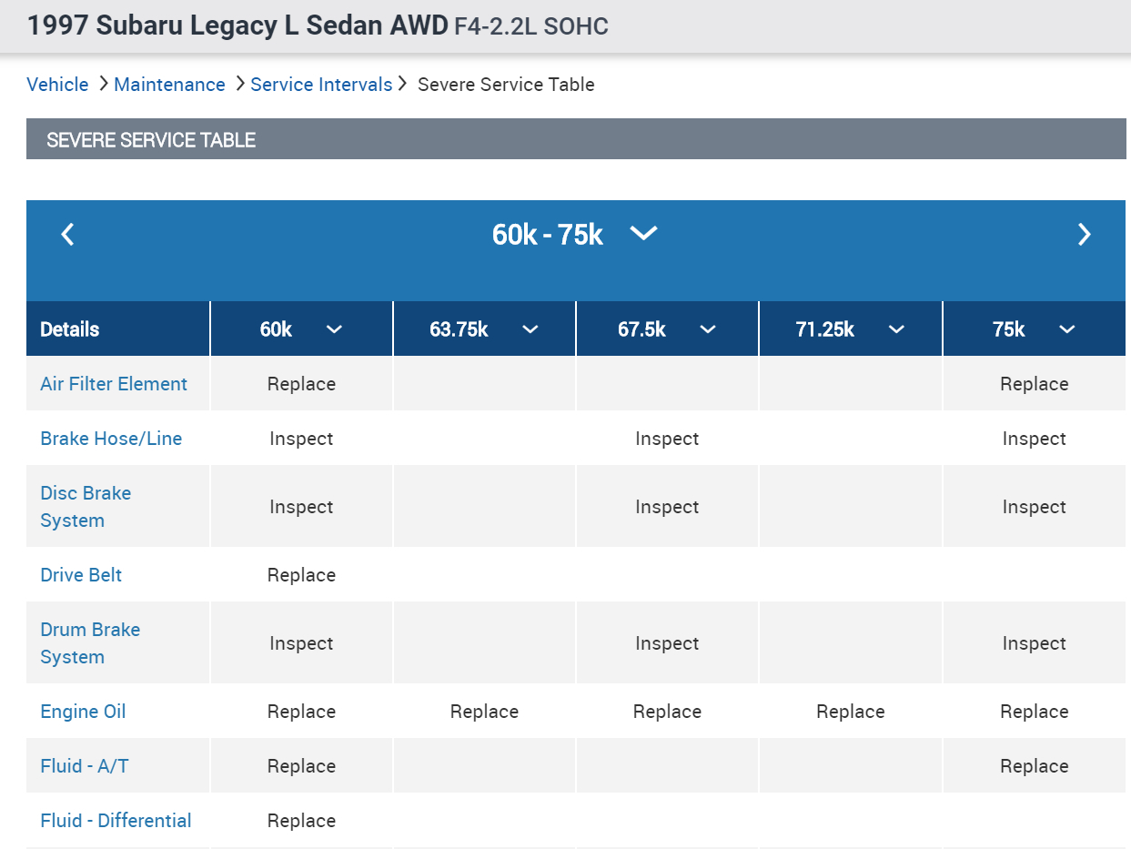This screenshot has width=1131, height=849.
Task: Expand the 67.5k column chevron
Action: coord(708,329)
